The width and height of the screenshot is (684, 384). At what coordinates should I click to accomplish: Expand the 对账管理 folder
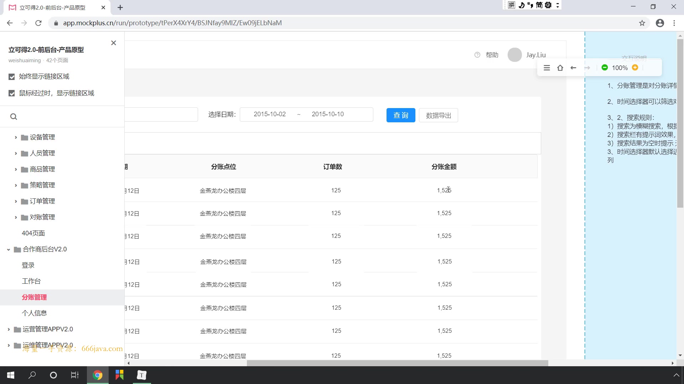point(16,217)
